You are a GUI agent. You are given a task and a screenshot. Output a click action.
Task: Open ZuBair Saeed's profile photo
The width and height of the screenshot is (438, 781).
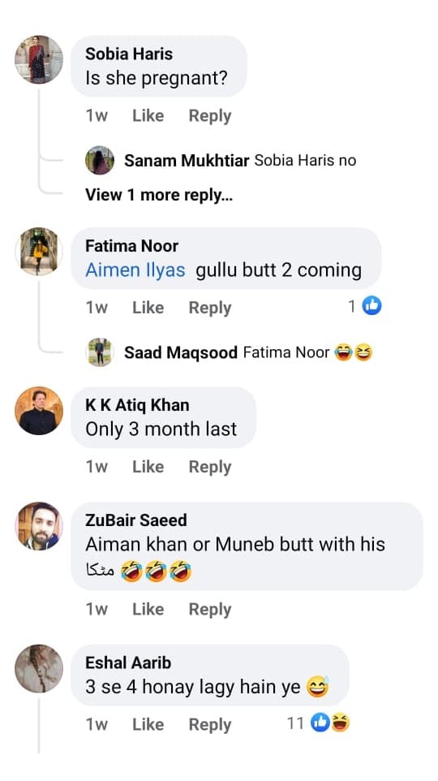click(39, 526)
